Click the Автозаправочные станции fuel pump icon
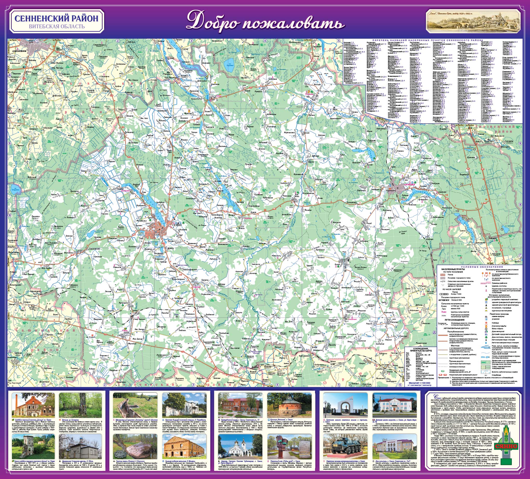The width and height of the screenshot is (530, 479). (x=486, y=340)
